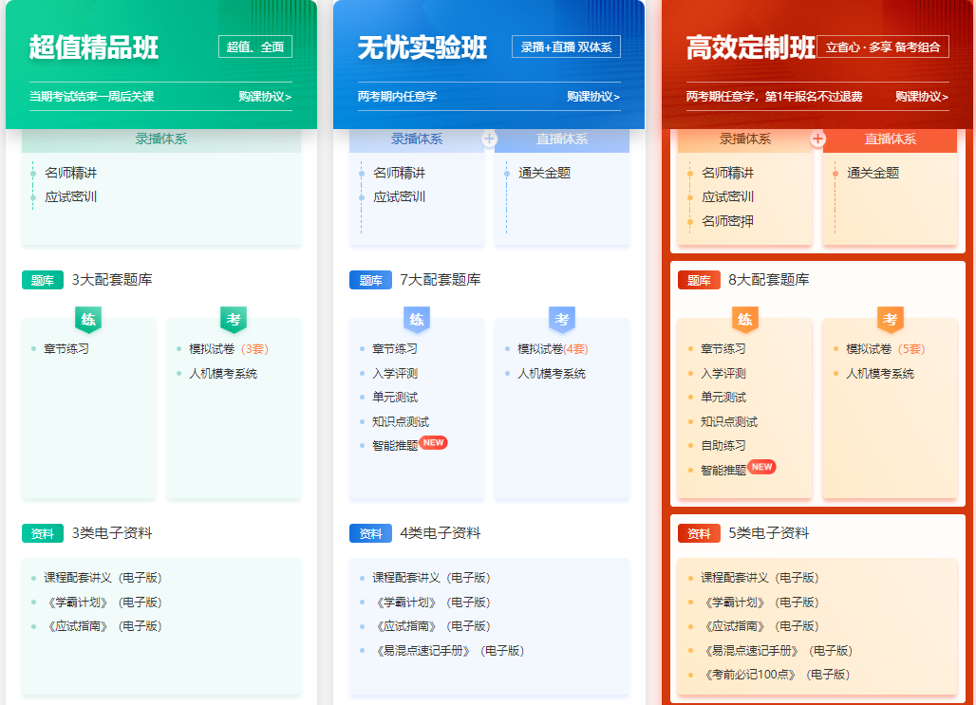Click the plus icon between 无忧实验班 course systems
Viewport: 976px width, 705px height.
tap(489, 139)
